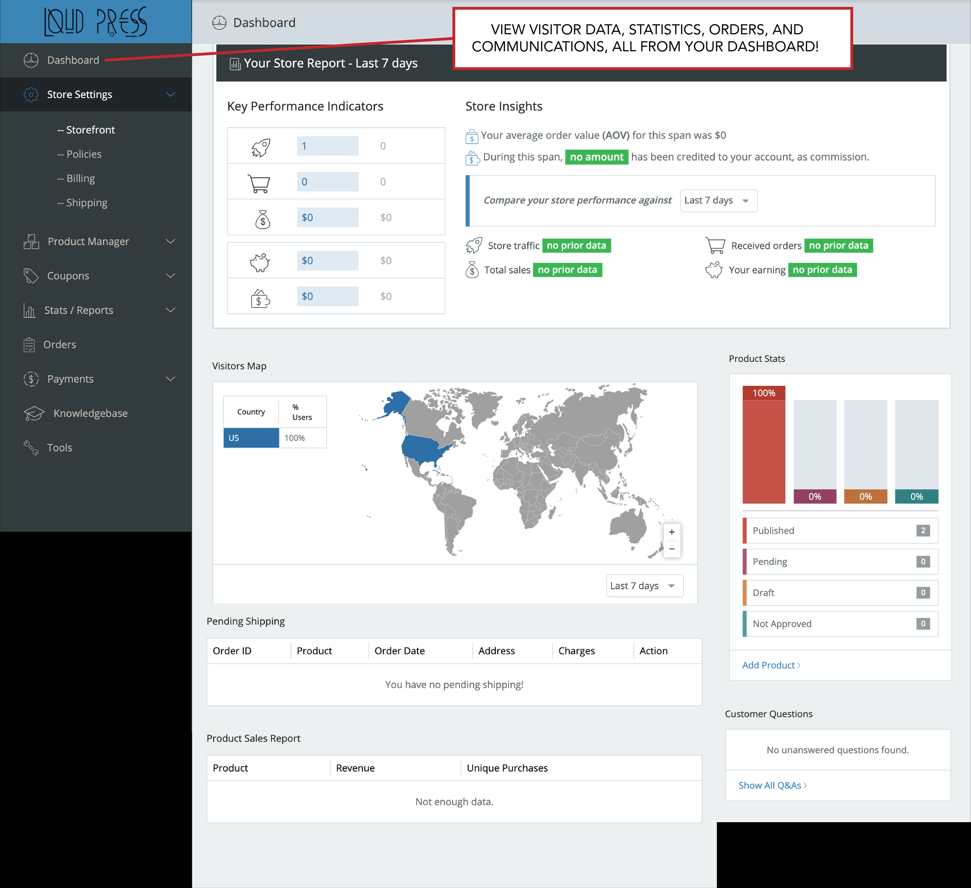Click the Knowledgebase graduation cap icon
971x888 pixels.
coord(34,413)
